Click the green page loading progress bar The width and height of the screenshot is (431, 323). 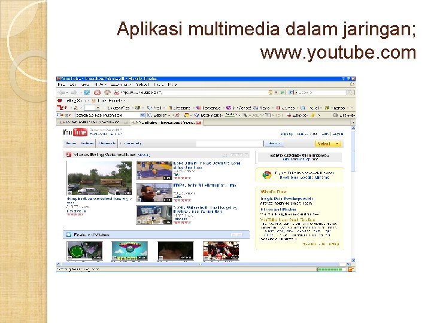point(330,269)
